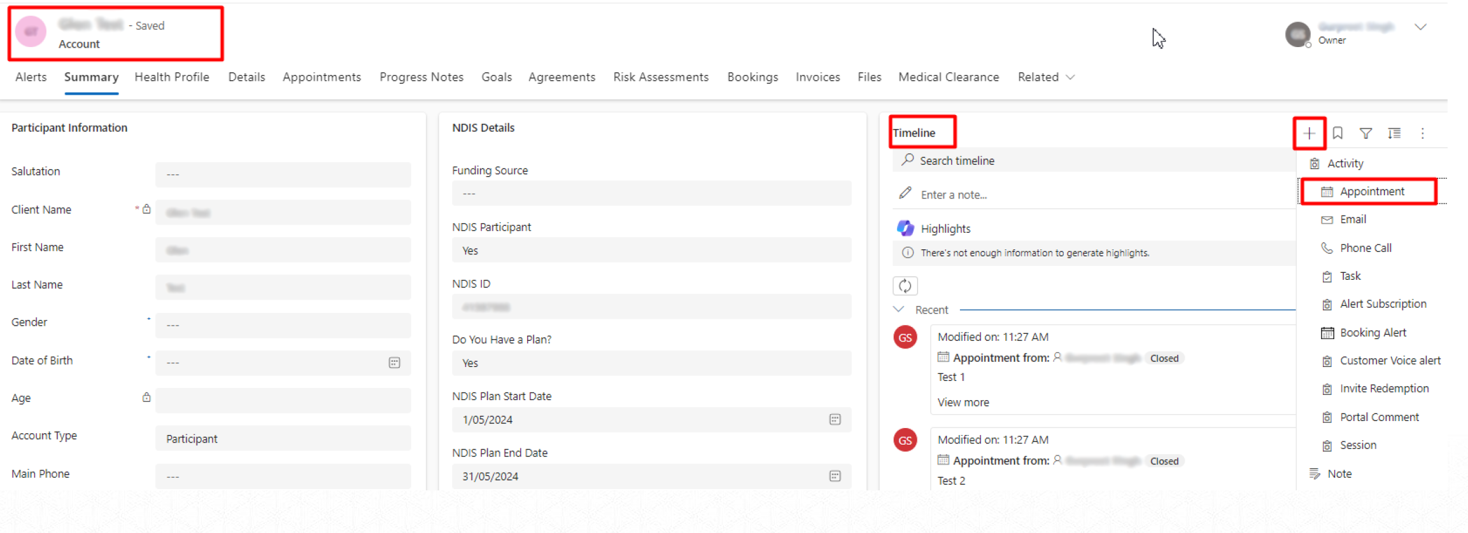Open timeline bookmark icon
This screenshot has width=1468, height=533.
[x=1337, y=134]
